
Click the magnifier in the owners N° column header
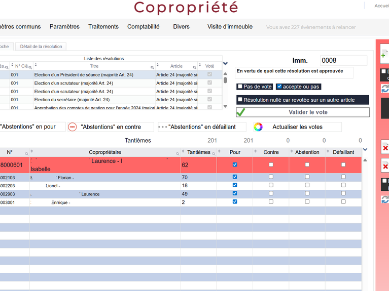[x=26, y=154]
